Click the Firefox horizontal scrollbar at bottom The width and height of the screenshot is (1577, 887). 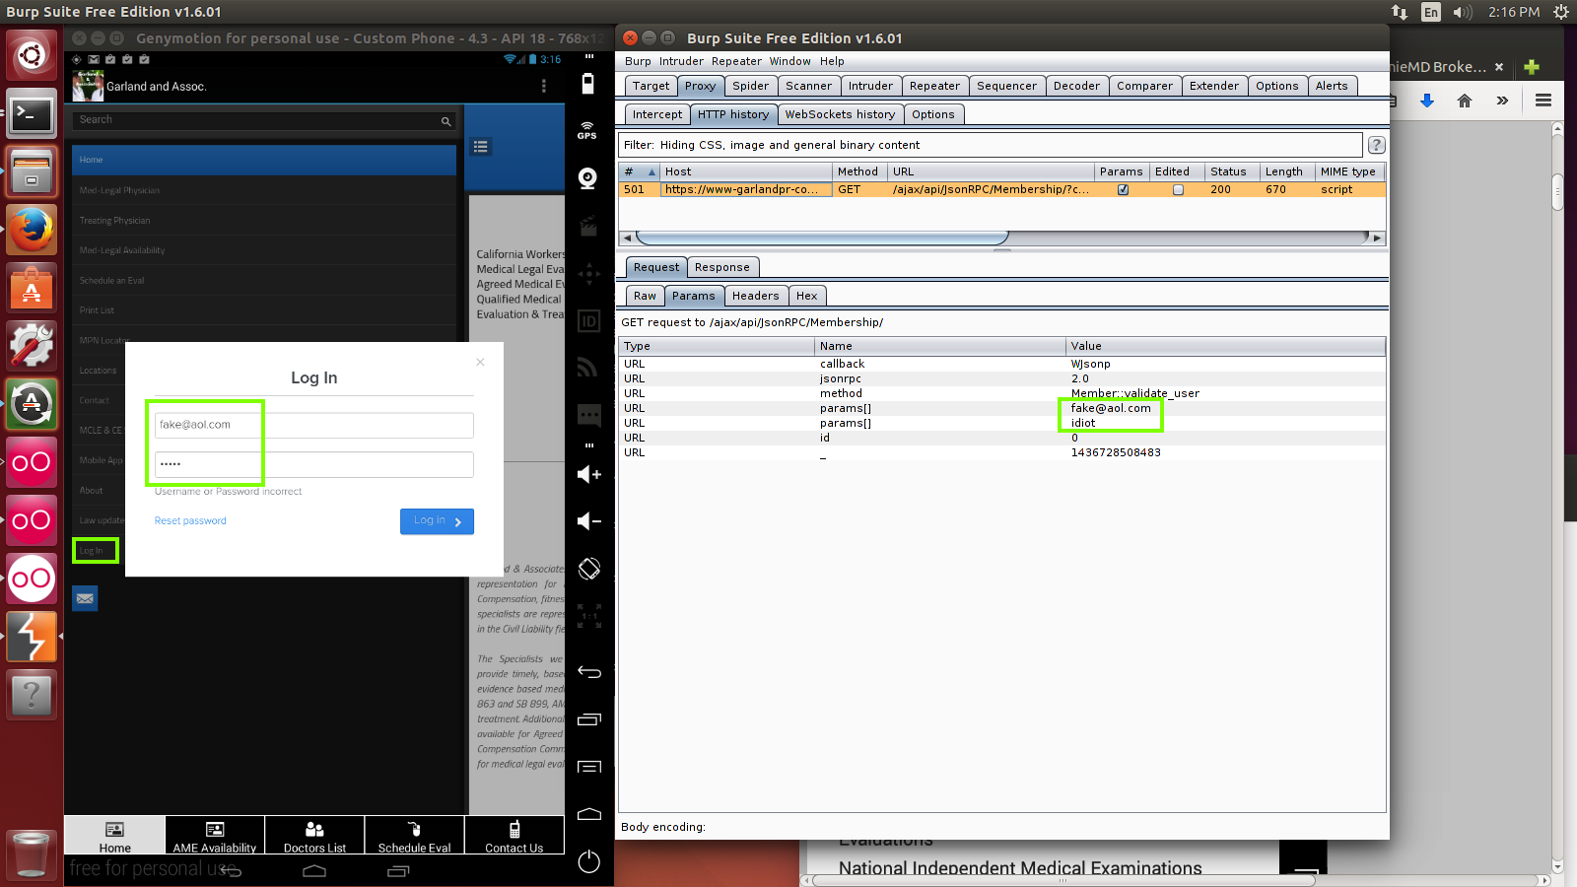[x=1063, y=880]
